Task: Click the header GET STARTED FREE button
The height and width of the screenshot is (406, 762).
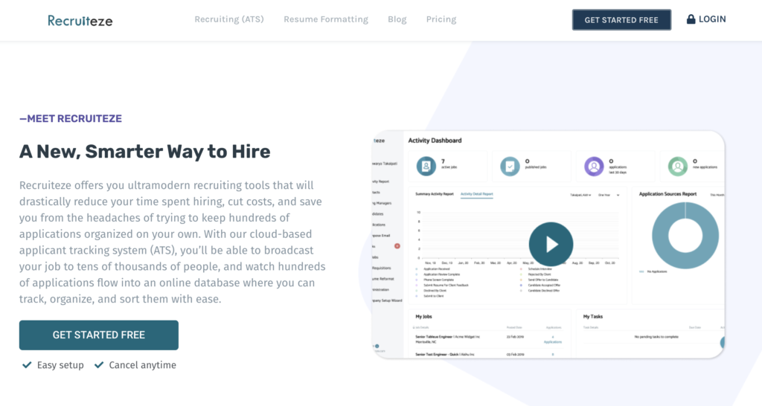Action: pos(621,20)
